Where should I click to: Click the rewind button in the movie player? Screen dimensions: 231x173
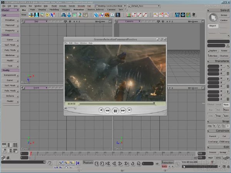tap(107, 110)
